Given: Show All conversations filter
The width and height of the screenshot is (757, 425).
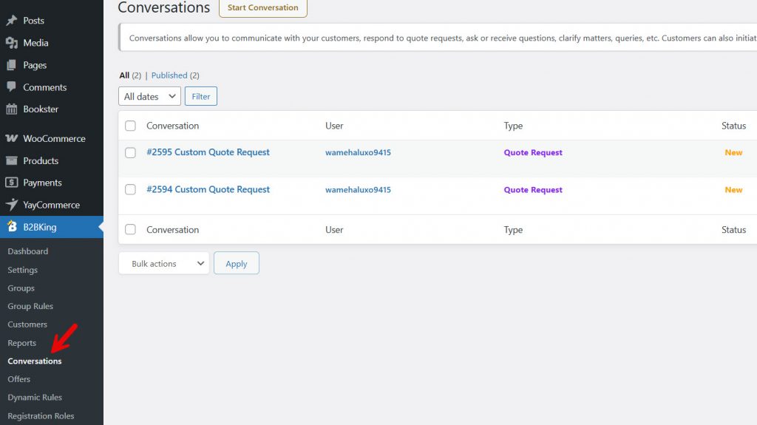Looking at the screenshot, I should point(124,75).
